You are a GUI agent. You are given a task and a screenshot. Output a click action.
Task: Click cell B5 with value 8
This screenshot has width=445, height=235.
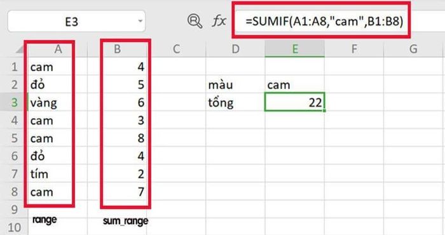pos(117,138)
